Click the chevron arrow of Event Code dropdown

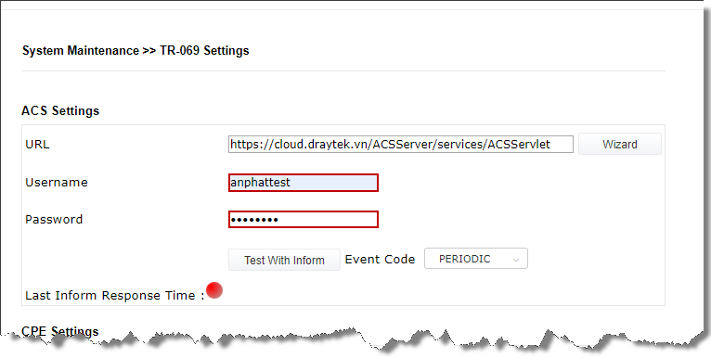point(515,260)
